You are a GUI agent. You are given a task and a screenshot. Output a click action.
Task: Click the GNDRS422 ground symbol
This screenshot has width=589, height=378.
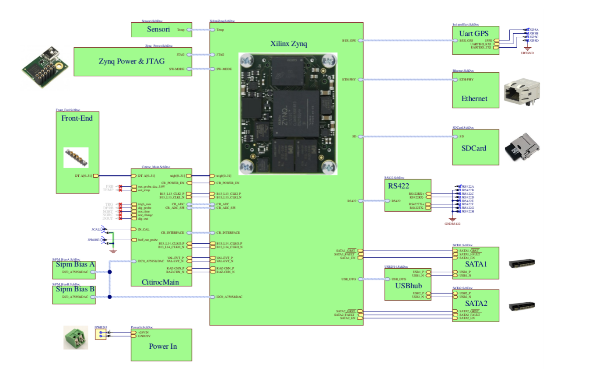point(453,218)
